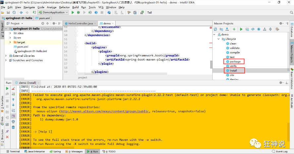Viewport: 294px width, 154px height.
Task: Open the Project view dropdown
Action: [x=22, y=23]
